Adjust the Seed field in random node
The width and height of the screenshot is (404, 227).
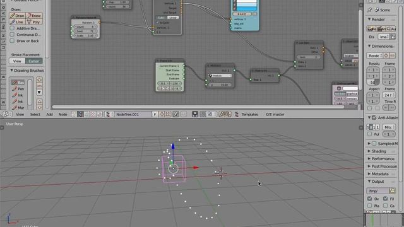(85, 31)
